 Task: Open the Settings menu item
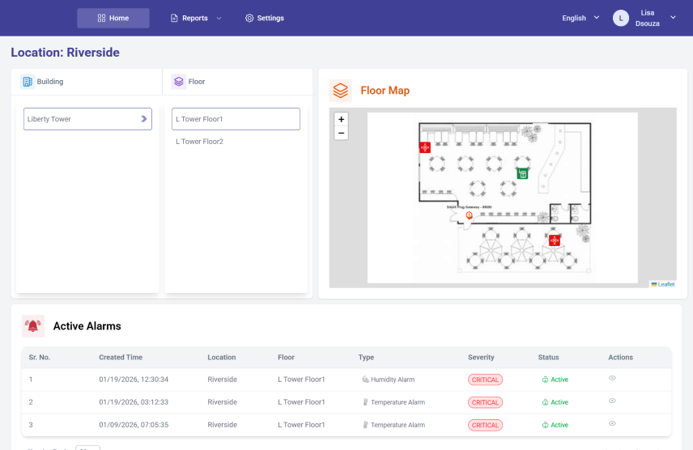(x=265, y=18)
